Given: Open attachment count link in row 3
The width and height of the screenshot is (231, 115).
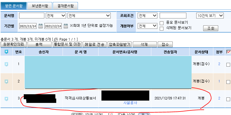Looking at the screenshot, I should pyautogui.click(x=219, y=98).
